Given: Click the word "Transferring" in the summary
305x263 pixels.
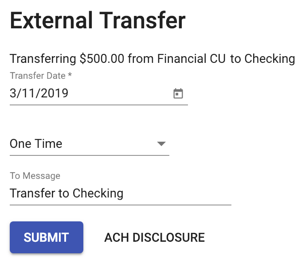Looking at the screenshot, I should point(43,59).
